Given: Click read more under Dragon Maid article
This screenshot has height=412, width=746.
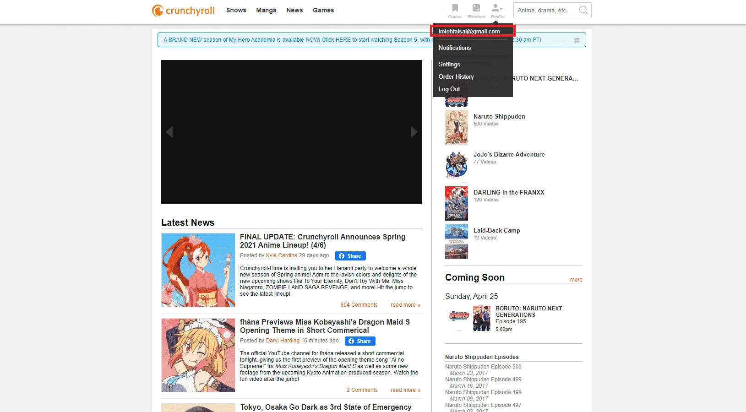Looking at the screenshot, I should [405, 390].
